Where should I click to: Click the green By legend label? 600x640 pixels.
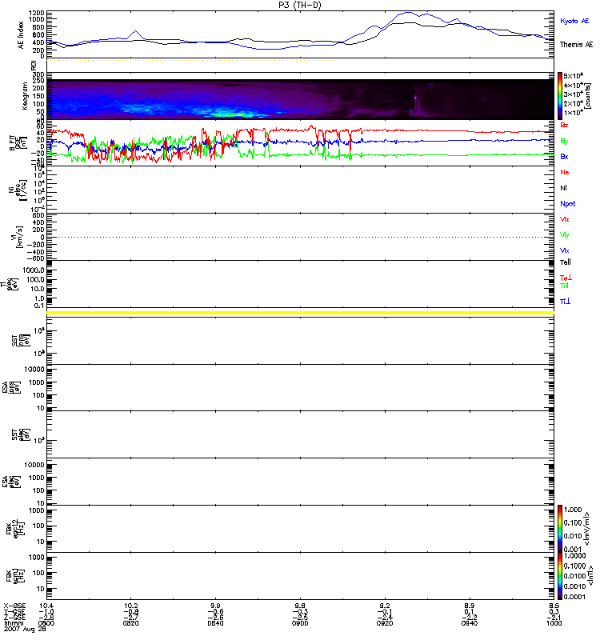565,141
